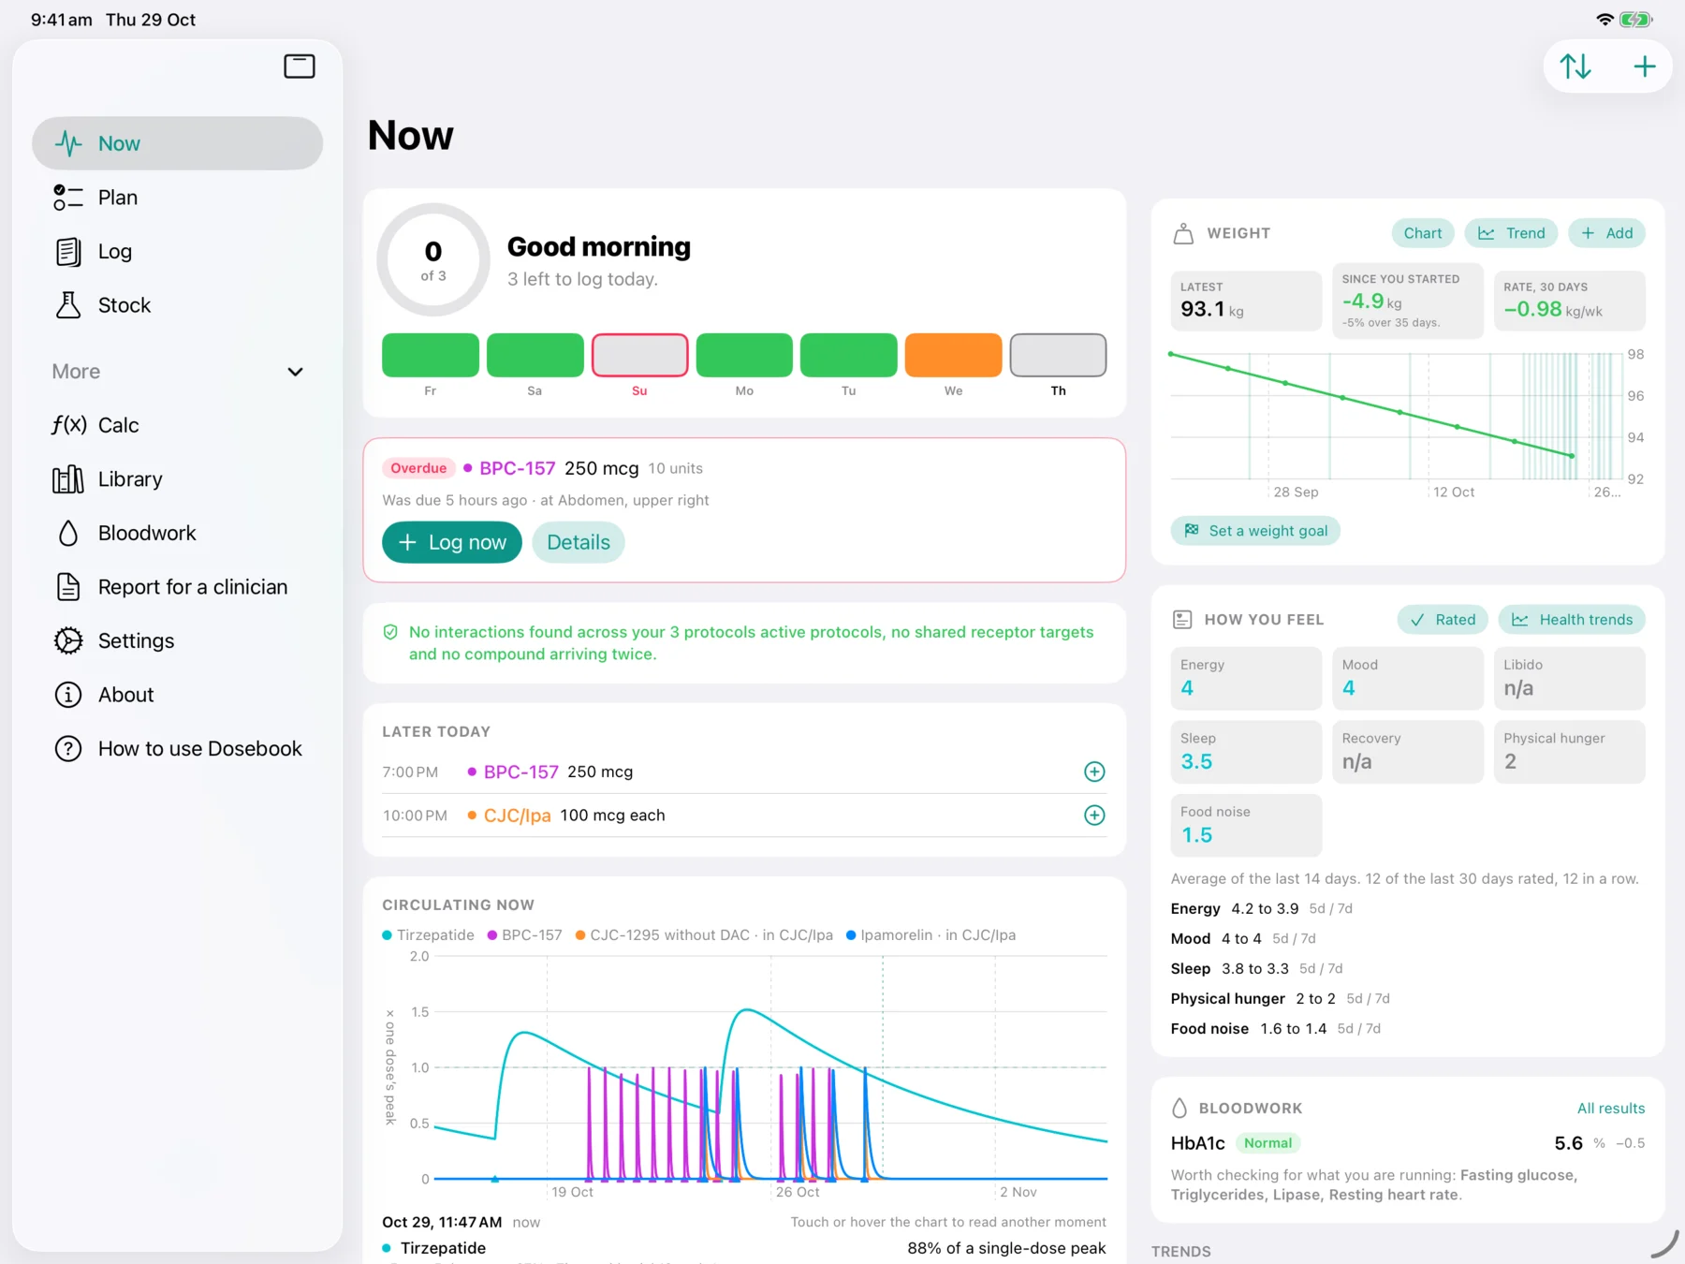Open the Bloodwork page in sidebar
The height and width of the screenshot is (1264, 1685).
tap(177, 533)
